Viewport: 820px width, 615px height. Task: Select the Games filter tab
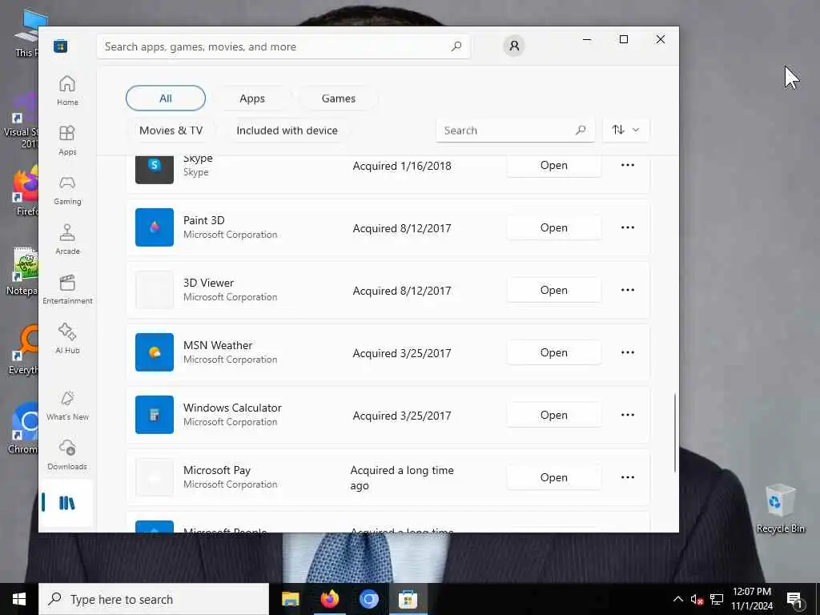click(x=339, y=98)
